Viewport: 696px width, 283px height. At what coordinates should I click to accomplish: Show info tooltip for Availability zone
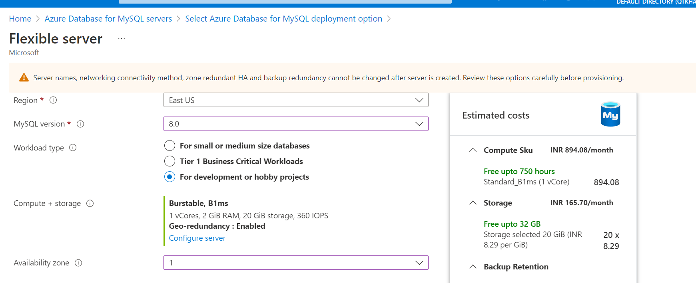78,263
